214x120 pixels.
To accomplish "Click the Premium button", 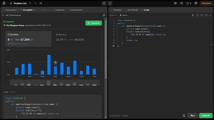I will [x=206, y=3].
